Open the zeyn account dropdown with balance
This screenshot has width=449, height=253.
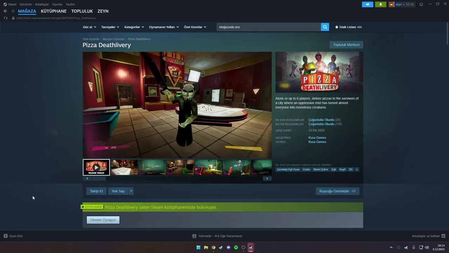tap(404, 4)
